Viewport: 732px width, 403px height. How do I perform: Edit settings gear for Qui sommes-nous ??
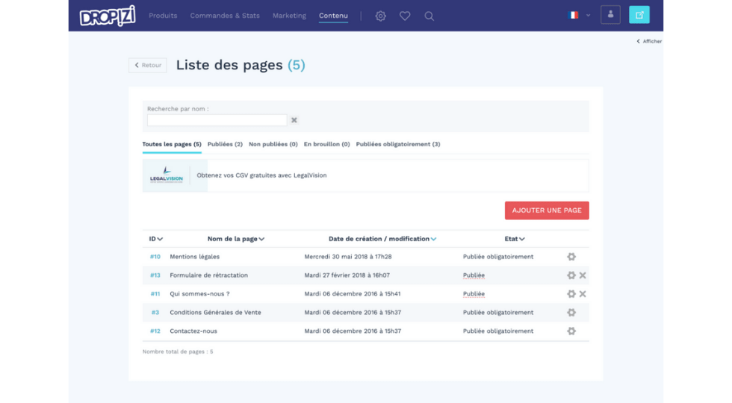click(571, 294)
